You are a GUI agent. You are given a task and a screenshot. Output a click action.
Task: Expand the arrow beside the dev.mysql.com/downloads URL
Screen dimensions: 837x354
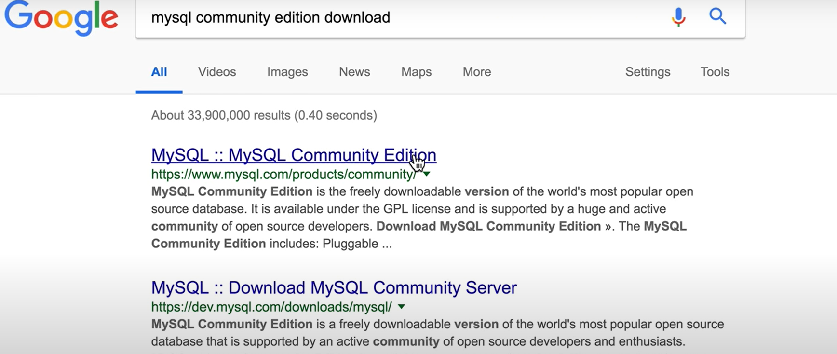pyautogui.click(x=402, y=307)
